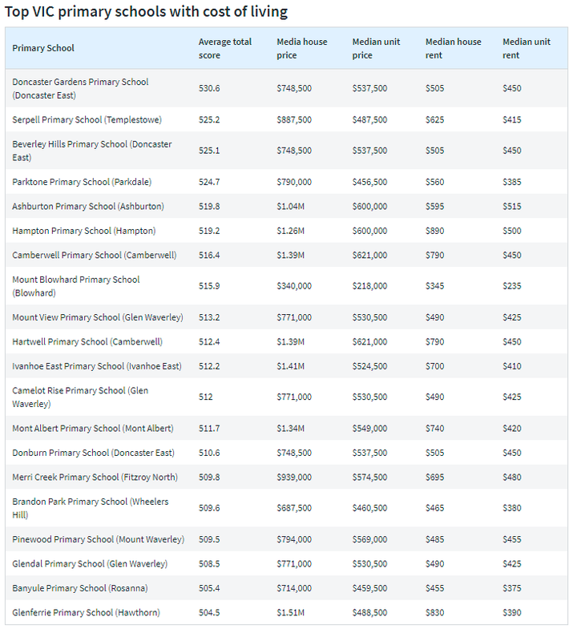
Task: Click the Median unit rent column header
Action: (527, 48)
